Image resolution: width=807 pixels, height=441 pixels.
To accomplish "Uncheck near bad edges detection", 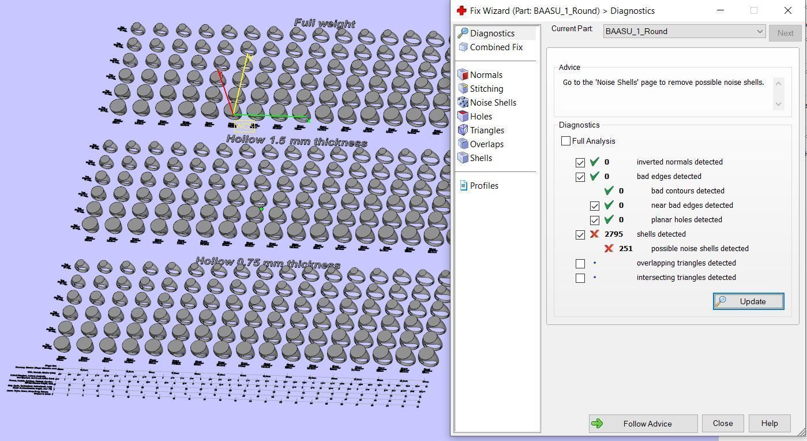I will coord(595,206).
